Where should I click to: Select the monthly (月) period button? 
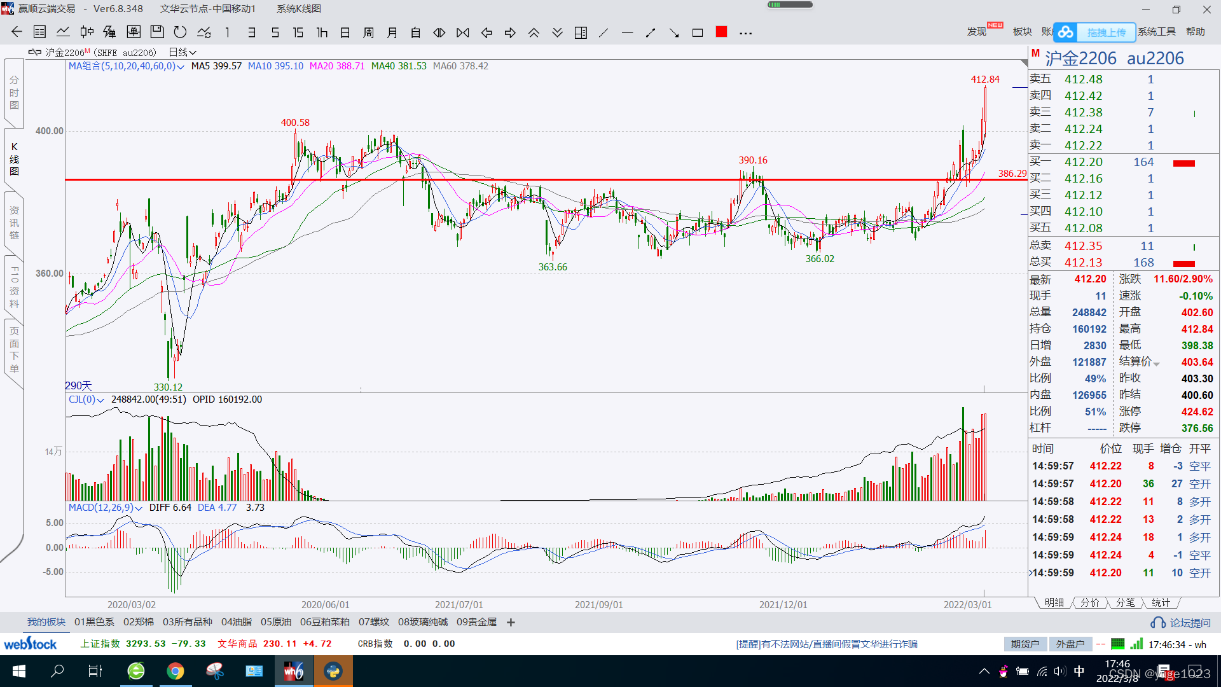[392, 32]
